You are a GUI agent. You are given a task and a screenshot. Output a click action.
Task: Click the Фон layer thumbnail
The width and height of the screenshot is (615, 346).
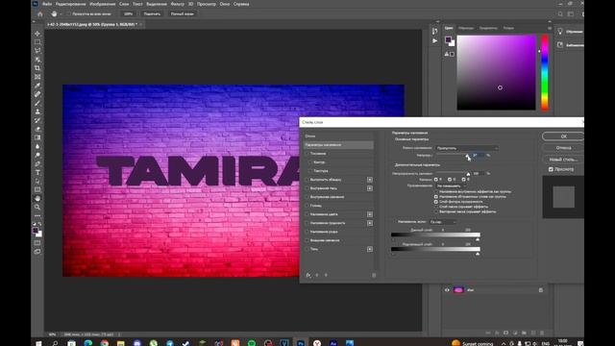tap(458, 290)
